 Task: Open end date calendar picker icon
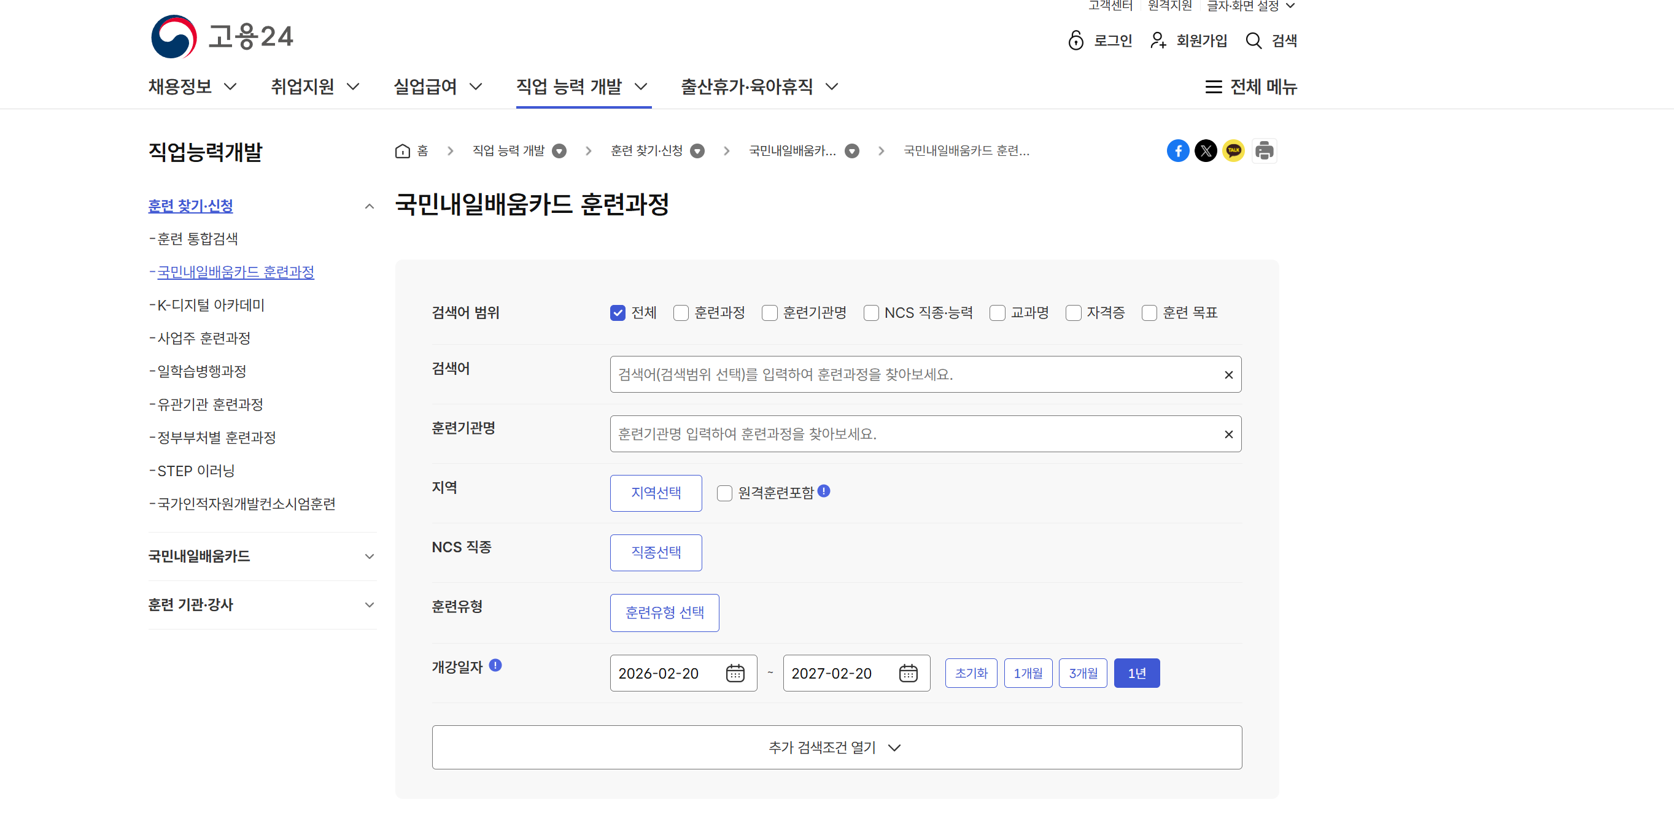(908, 673)
